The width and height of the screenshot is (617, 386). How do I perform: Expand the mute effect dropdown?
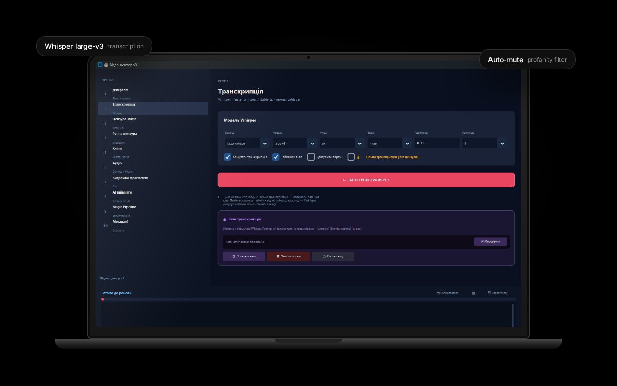coord(389,143)
